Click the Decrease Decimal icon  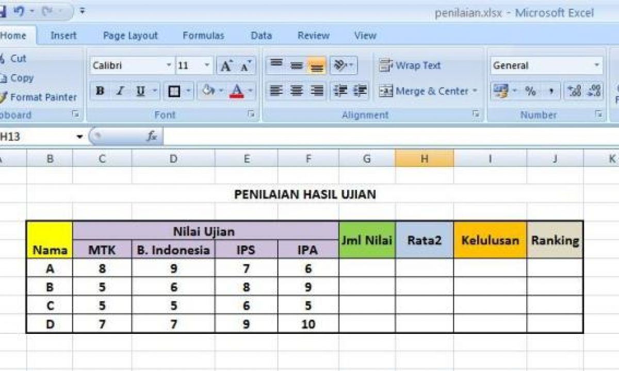(594, 91)
